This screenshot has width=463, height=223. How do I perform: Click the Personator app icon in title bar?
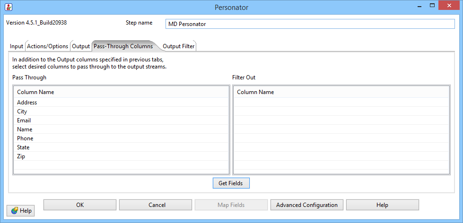pyautogui.click(x=9, y=7)
